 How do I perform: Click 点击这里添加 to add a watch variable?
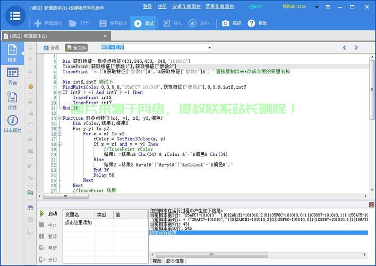pos(78,222)
